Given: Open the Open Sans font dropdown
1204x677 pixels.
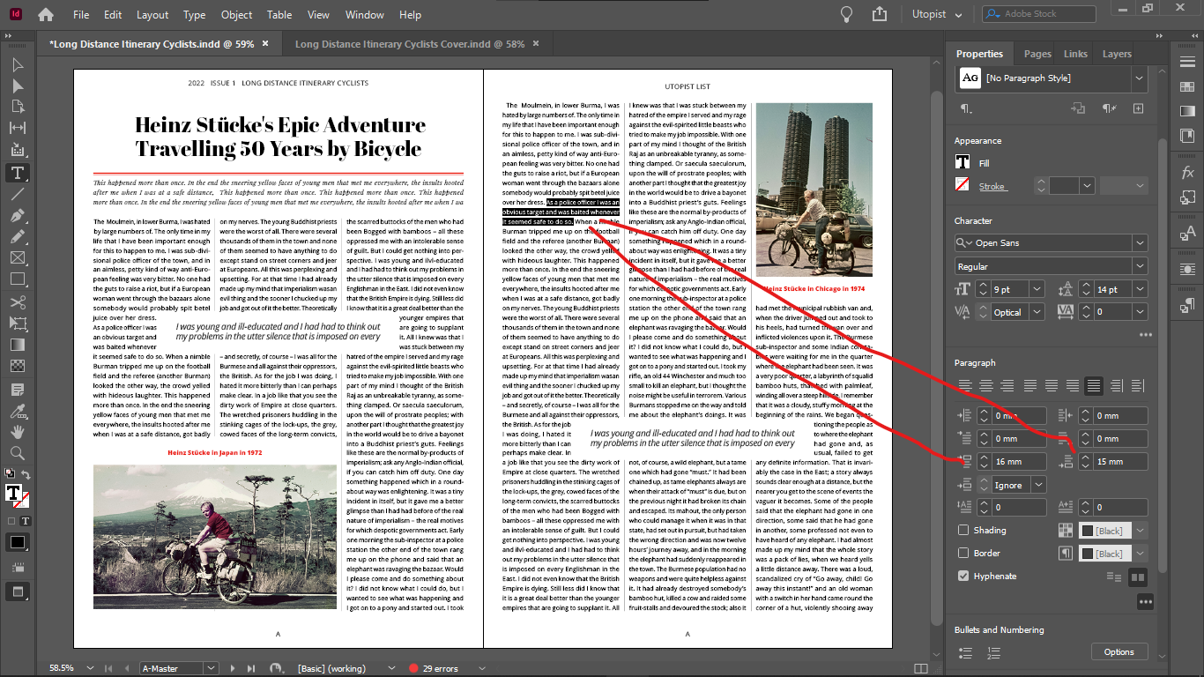Looking at the screenshot, I should pos(1141,242).
